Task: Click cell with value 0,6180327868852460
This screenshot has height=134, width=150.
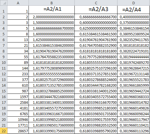Action: point(96,80)
